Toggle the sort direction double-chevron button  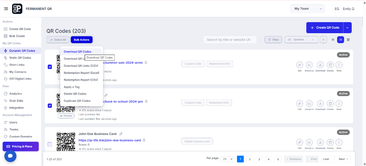click(323, 40)
